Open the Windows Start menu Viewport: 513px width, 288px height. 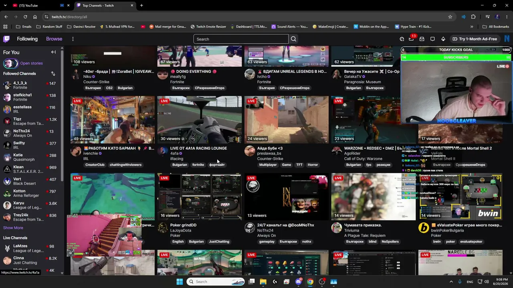(x=180, y=282)
